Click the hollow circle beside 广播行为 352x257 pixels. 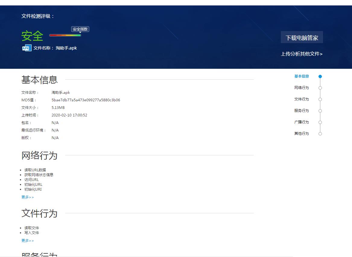[x=320, y=122]
